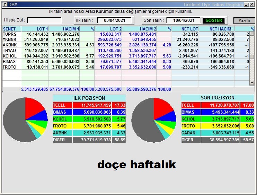Click blue BIMAS swatch in SON POZISYON
The image size is (257, 195).
[x=191, y=112]
